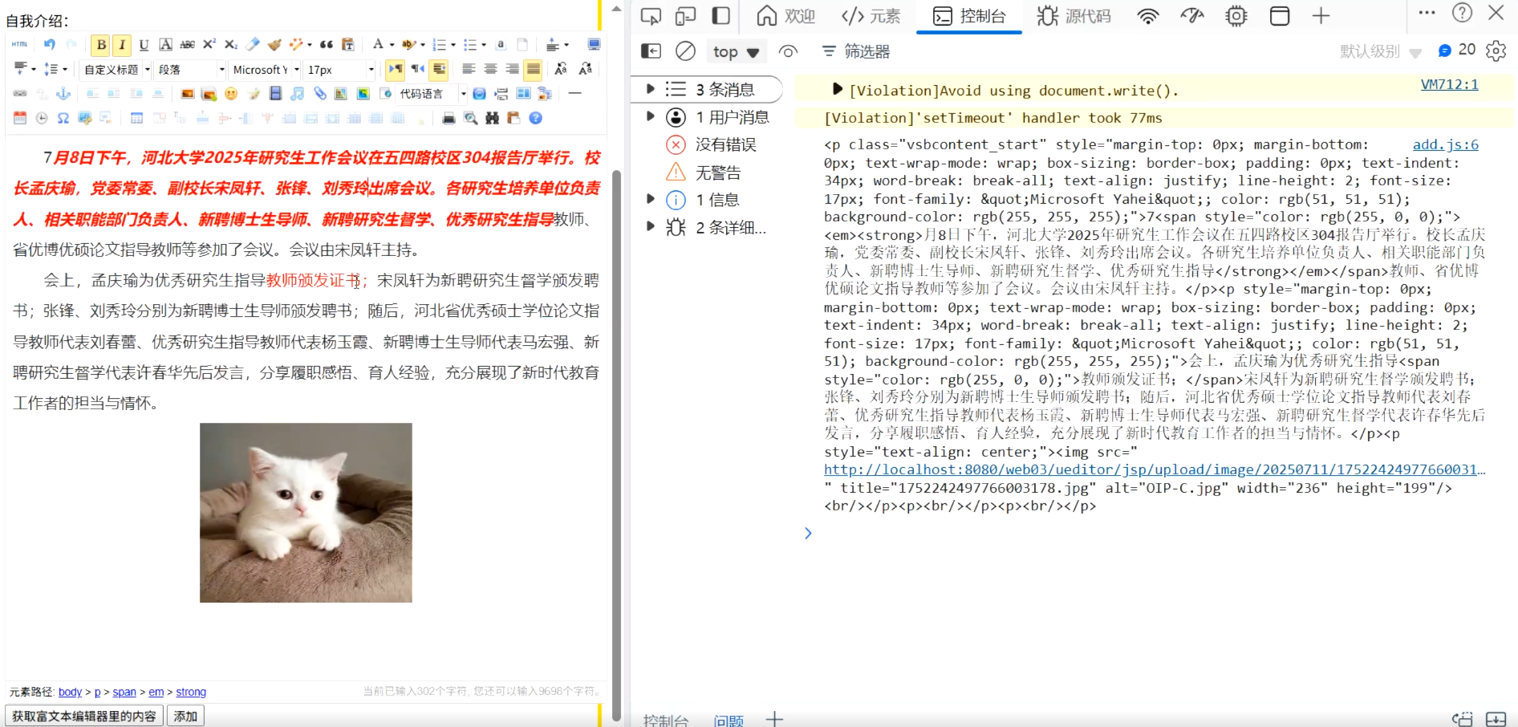Open the text highlight color dropdown
Screen dimensions: 1518x727
coord(423,45)
